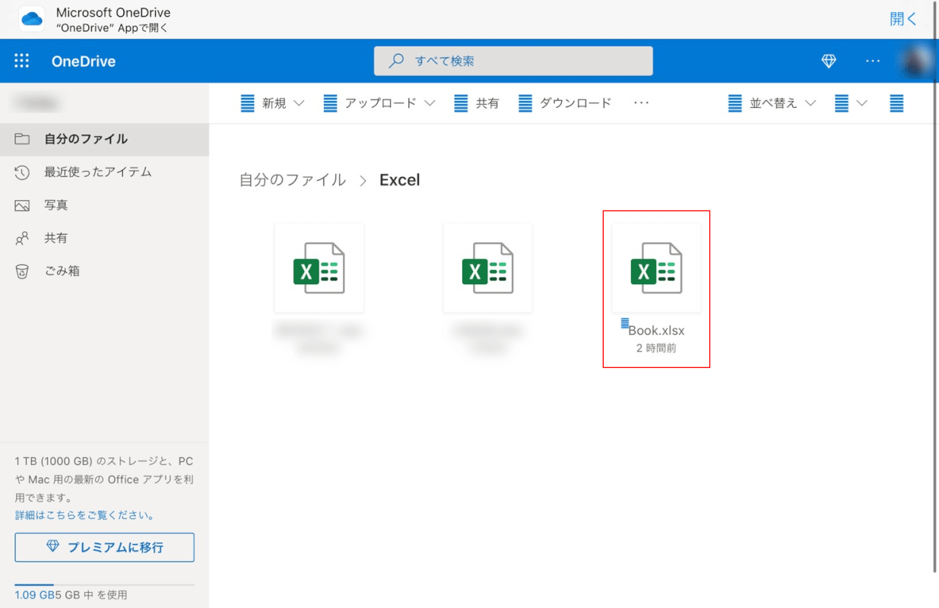Open the first blurred Excel file thumbnail
The width and height of the screenshot is (939, 608).
click(x=319, y=268)
